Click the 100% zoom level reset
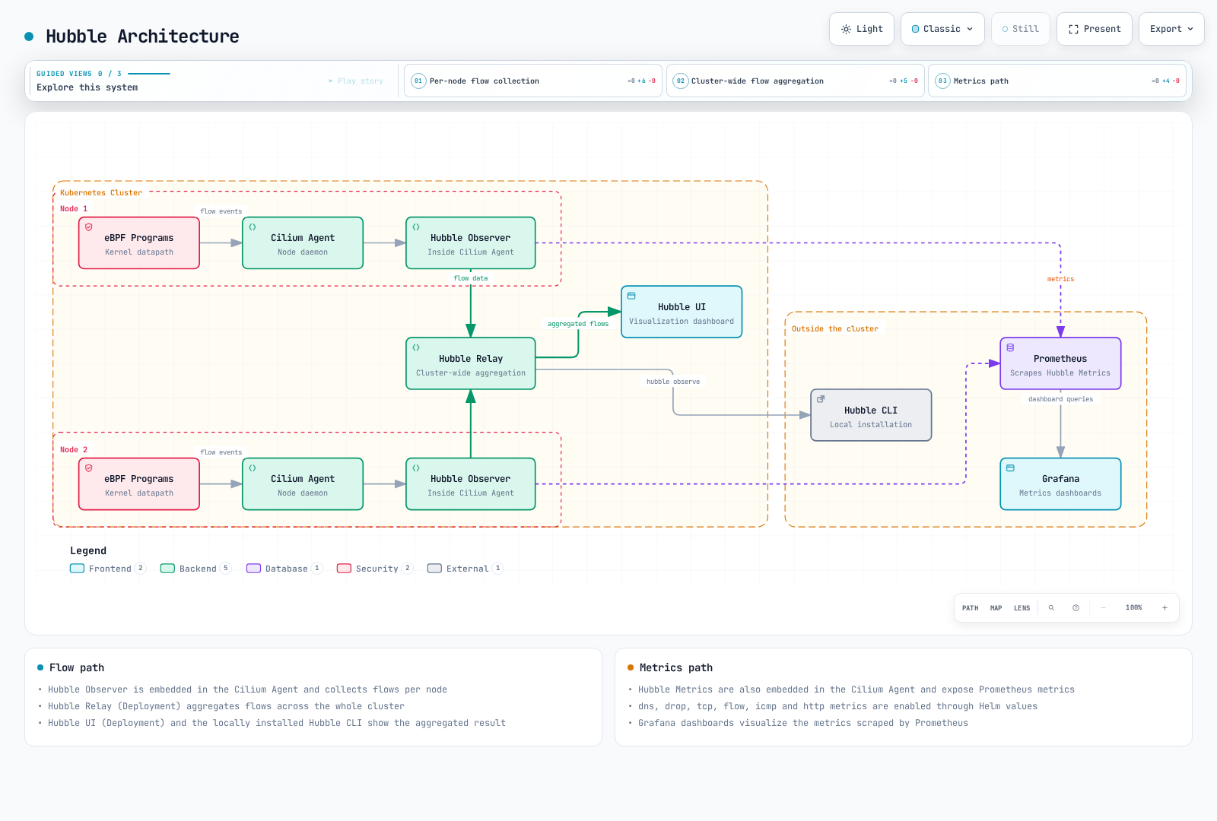Viewport: 1217px width, 821px height. (x=1134, y=608)
